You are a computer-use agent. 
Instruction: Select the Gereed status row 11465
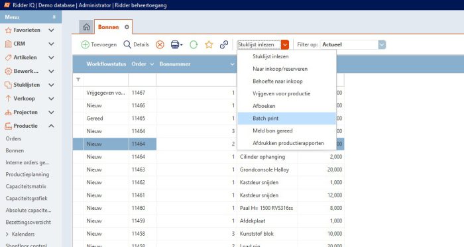[x=208, y=119]
